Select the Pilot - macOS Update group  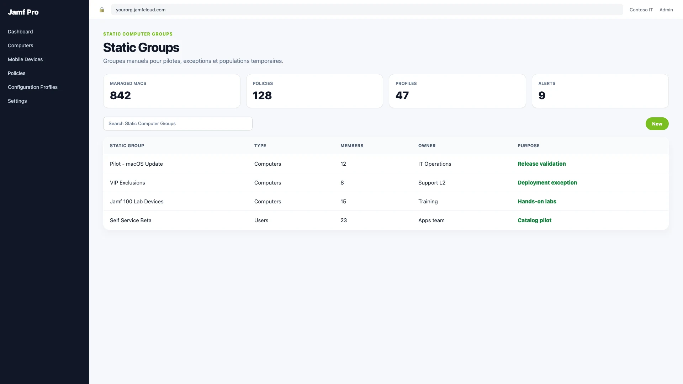tap(136, 164)
